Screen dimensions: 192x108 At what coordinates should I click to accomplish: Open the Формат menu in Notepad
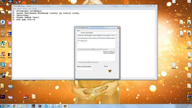(x=25, y=9)
